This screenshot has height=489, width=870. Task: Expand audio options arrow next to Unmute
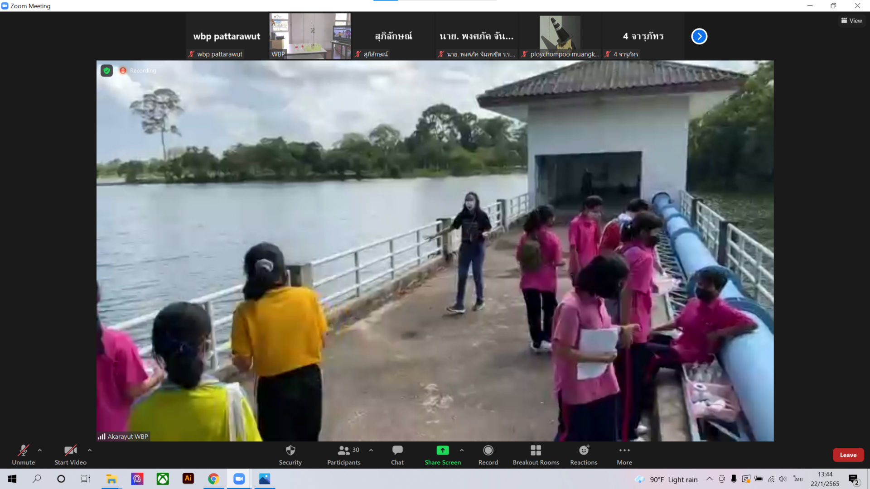40,450
